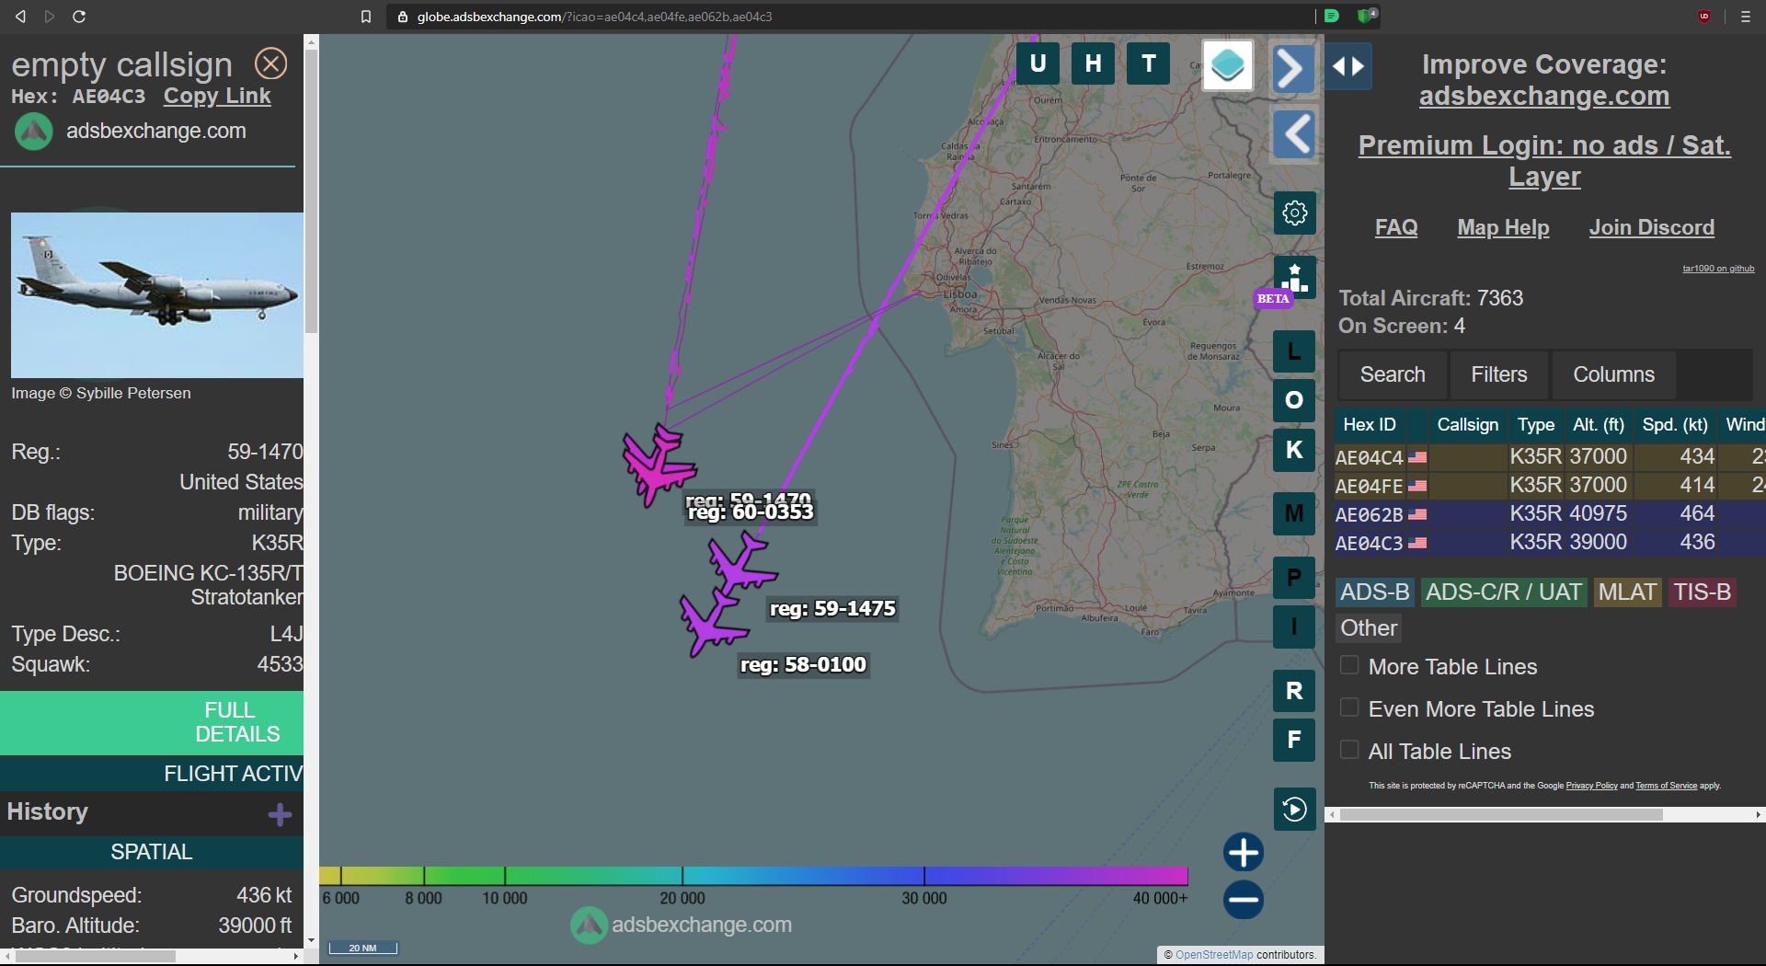Open the Columns tab
The image size is (1766, 966).
[x=1613, y=374]
